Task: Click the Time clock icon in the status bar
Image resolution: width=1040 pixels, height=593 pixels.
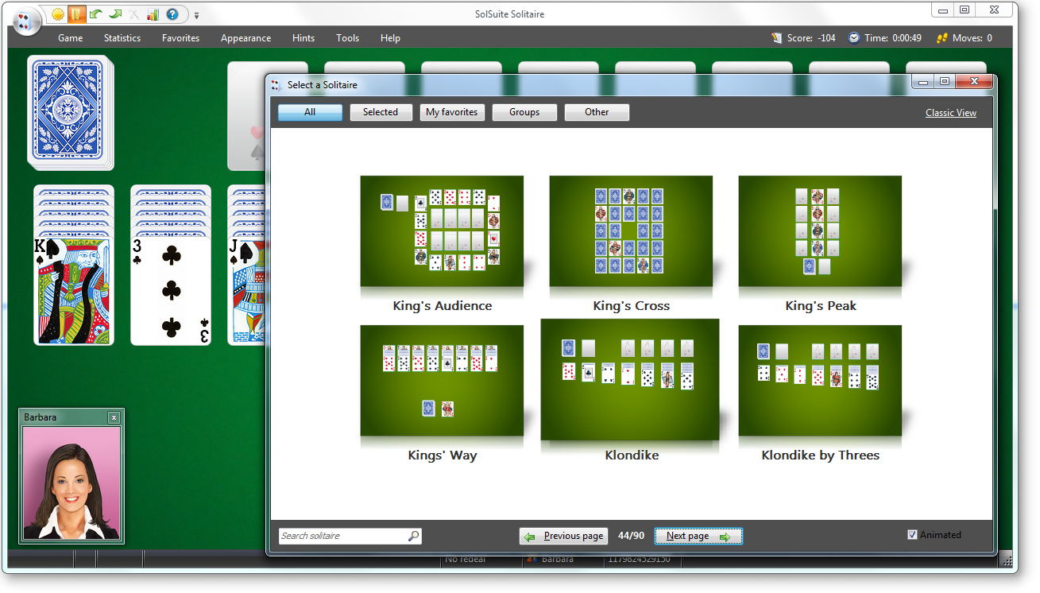Action: (854, 37)
